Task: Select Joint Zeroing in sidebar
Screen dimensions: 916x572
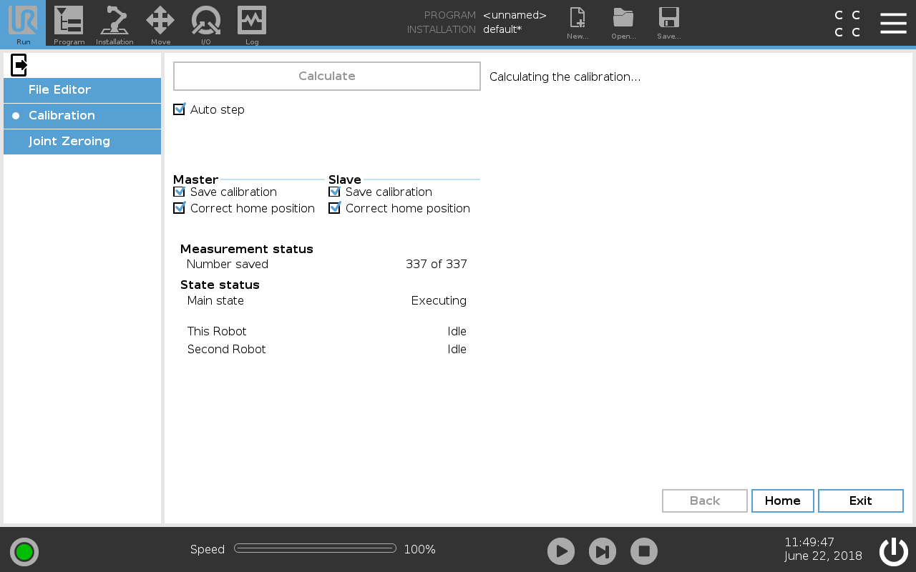Action: tap(82, 142)
